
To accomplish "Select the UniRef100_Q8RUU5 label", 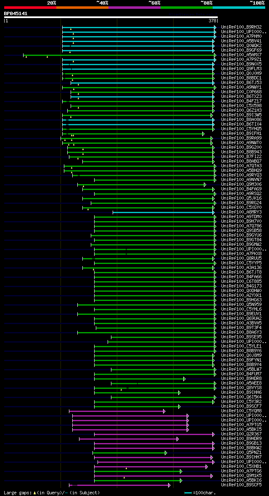I will [x=241, y=259].
